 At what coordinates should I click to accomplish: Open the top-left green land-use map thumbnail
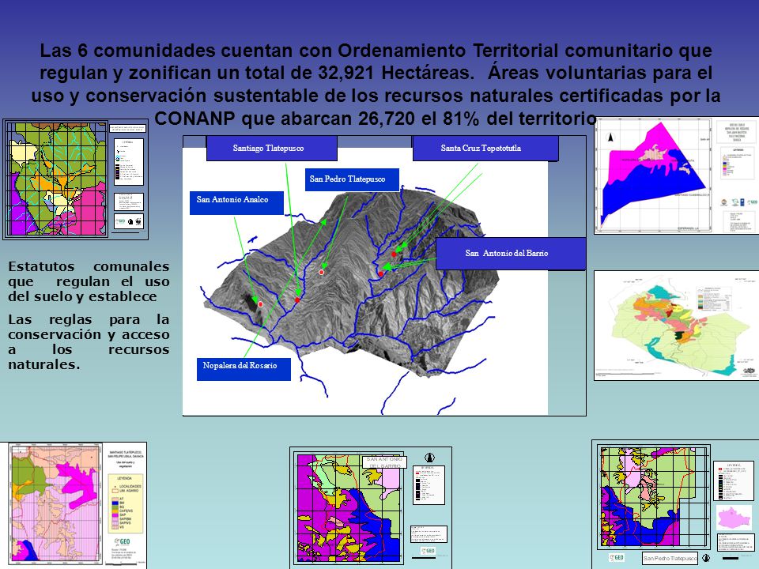coord(76,179)
